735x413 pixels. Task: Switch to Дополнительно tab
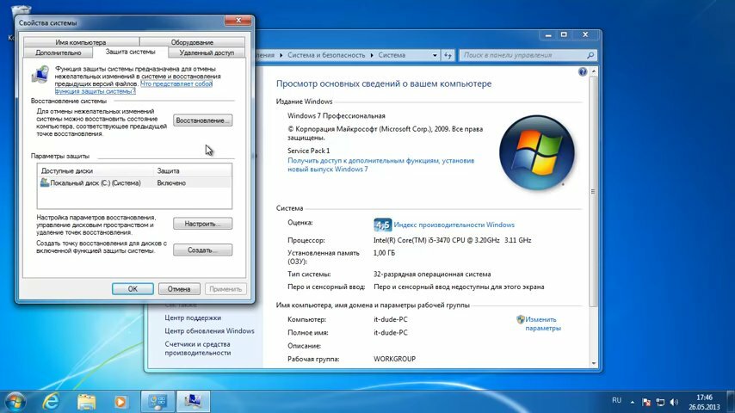coord(59,53)
